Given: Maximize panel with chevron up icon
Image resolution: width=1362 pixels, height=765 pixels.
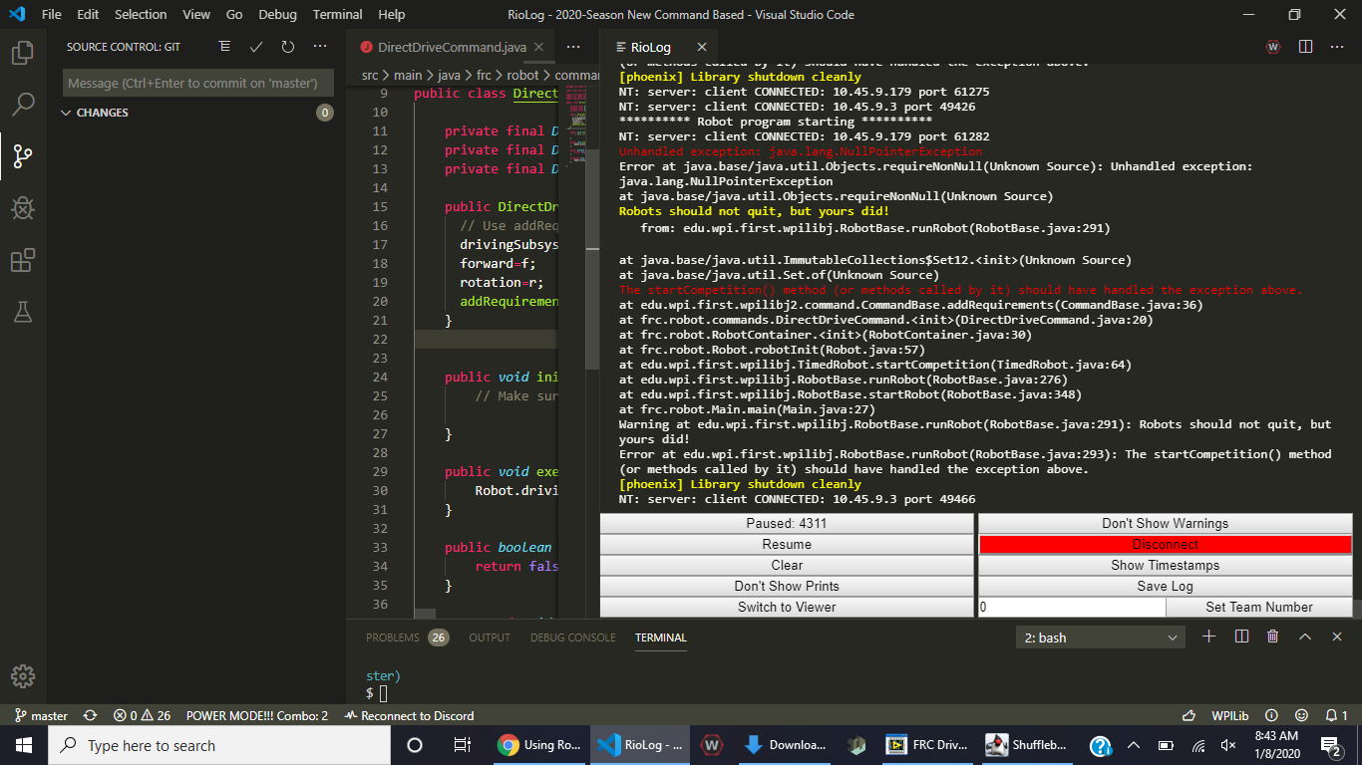Looking at the screenshot, I should pos(1305,637).
